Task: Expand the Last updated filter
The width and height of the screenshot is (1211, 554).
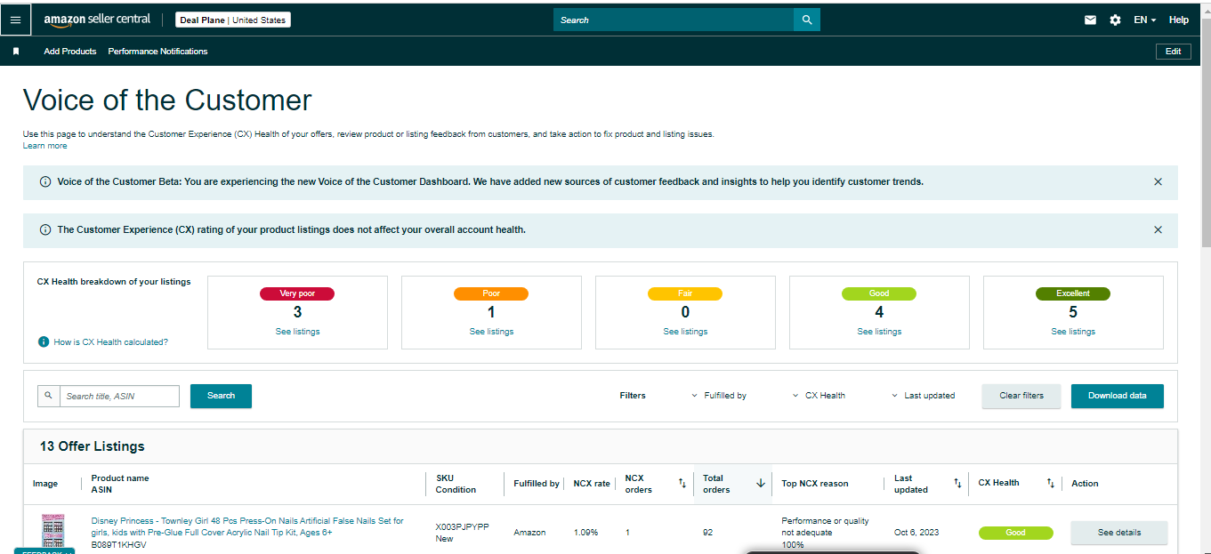Action: tap(923, 396)
